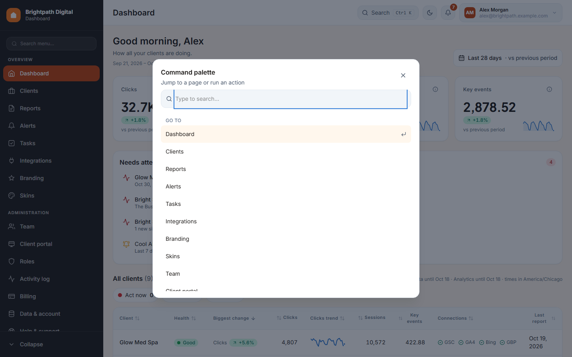The height and width of the screenshot is (357, 572).
Task: Open Integrations plug icon in sidebar
Action: 12,161
